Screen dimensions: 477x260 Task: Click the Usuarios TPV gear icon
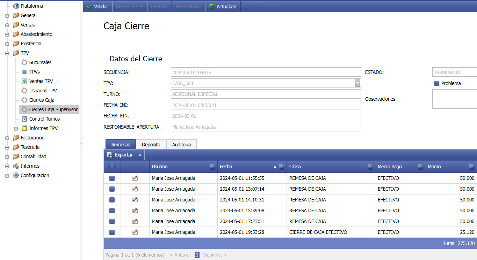click(24, 91)
